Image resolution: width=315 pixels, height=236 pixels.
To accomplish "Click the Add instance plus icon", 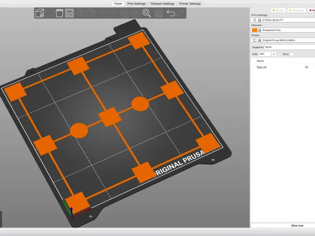I will coord(103,13).
